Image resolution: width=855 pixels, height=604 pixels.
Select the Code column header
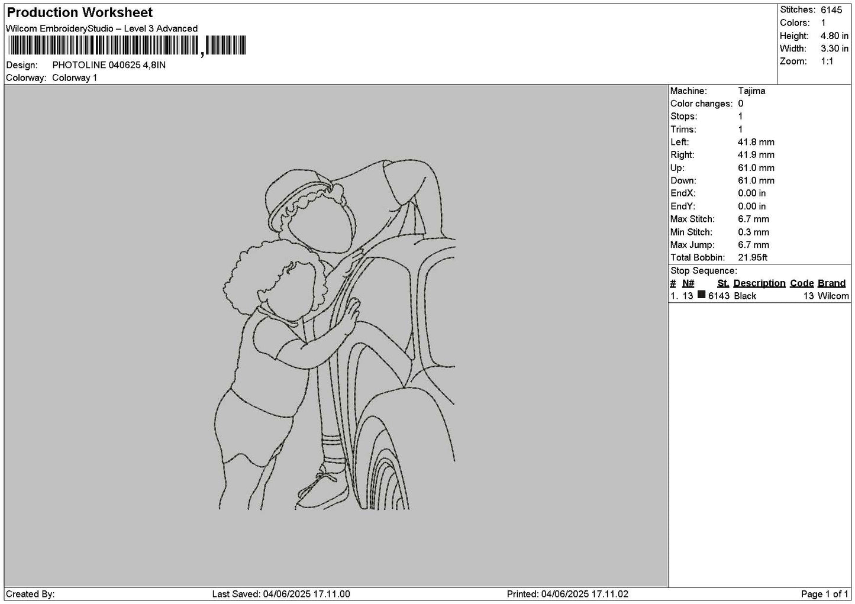click(802, 283)
